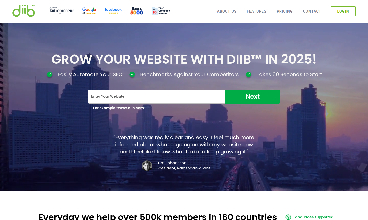
Task: Go to the Features page
Action: [x=257, y=11]
